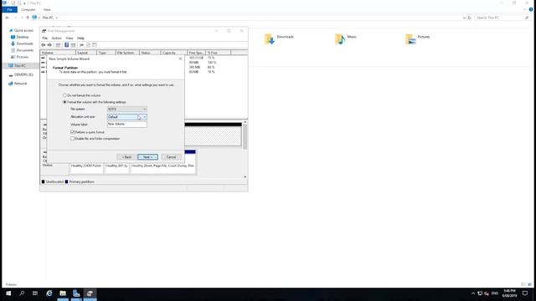
Task: Close the New Simple Volume Wizard
Action: pyautogui.click(x=181, y=59)
